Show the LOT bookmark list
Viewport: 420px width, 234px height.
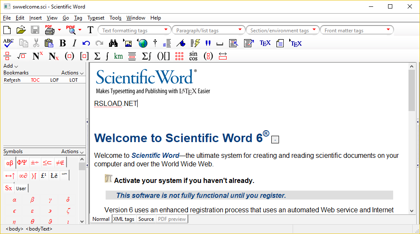coord(73,80)
